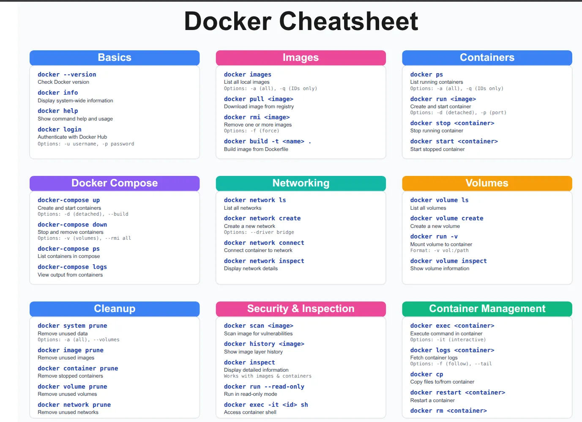Click 'Options: -u username, -p password' text

86,144
